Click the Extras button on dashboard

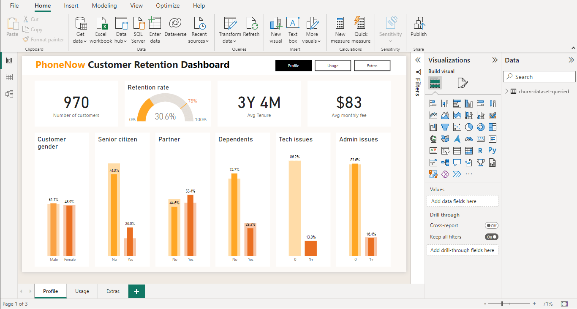[x=372, y=65]
